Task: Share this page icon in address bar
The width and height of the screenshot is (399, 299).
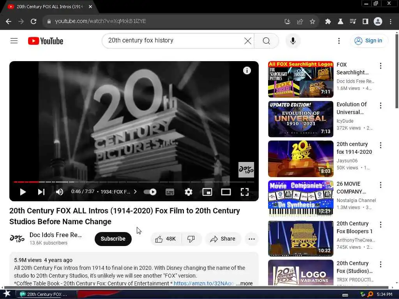Action: (x=300, y=22)
